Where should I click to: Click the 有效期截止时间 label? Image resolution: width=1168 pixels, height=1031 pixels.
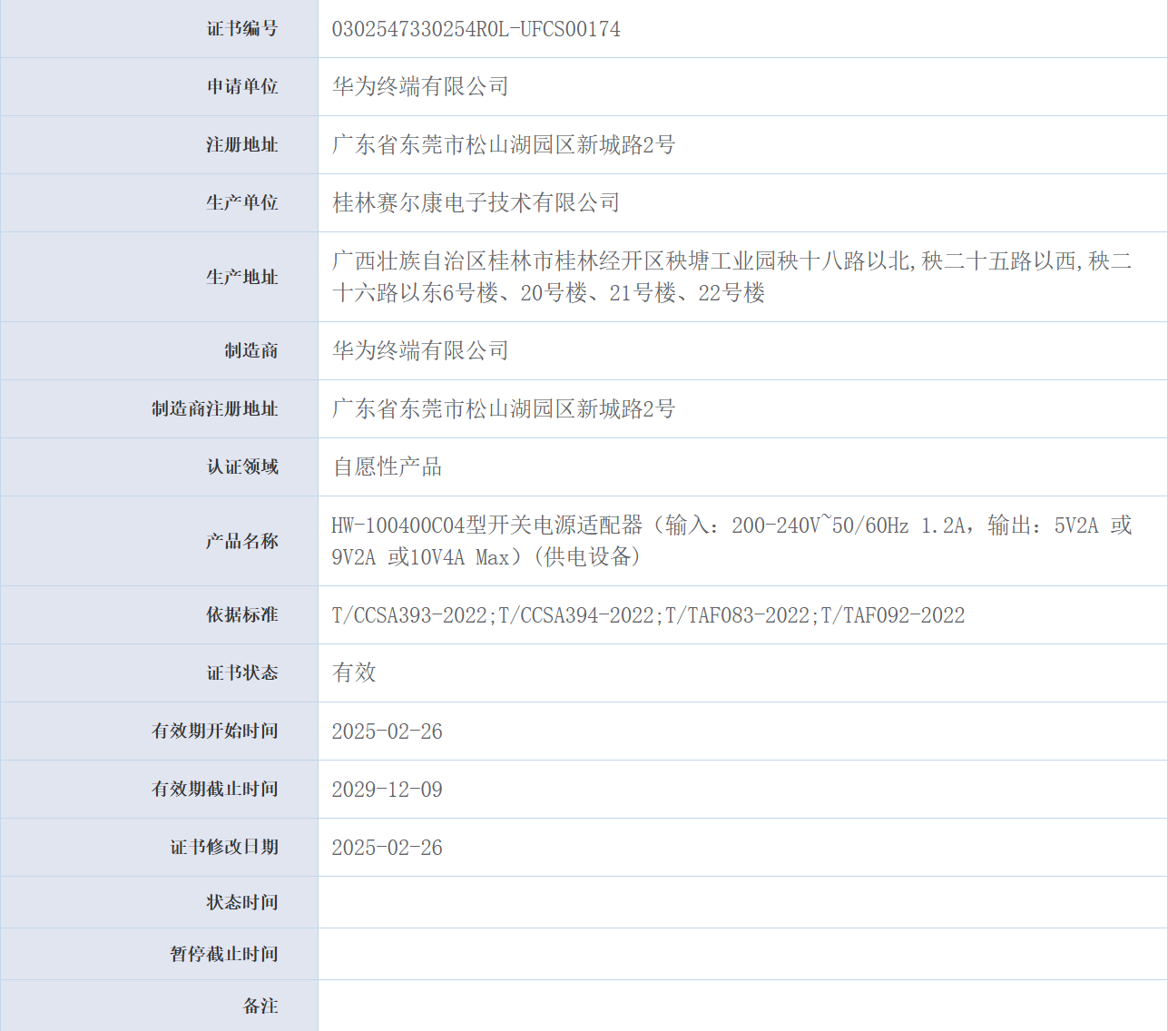click(215, 790)
